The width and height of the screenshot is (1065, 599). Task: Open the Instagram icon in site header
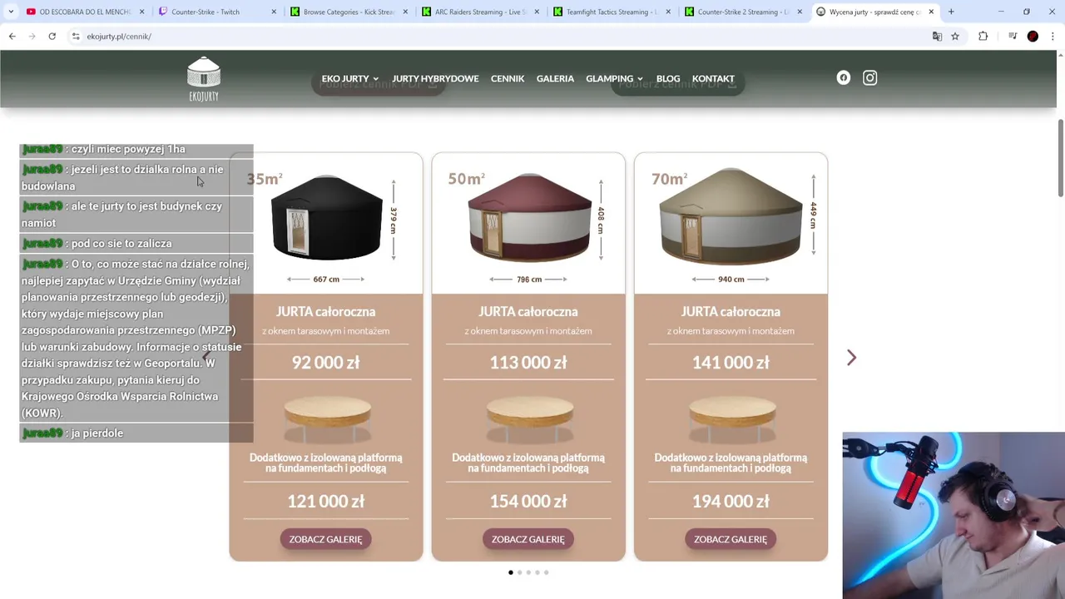tap(869, 77)
